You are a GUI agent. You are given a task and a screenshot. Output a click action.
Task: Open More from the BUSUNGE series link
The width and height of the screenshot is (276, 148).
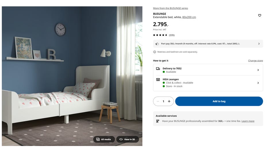170,8
